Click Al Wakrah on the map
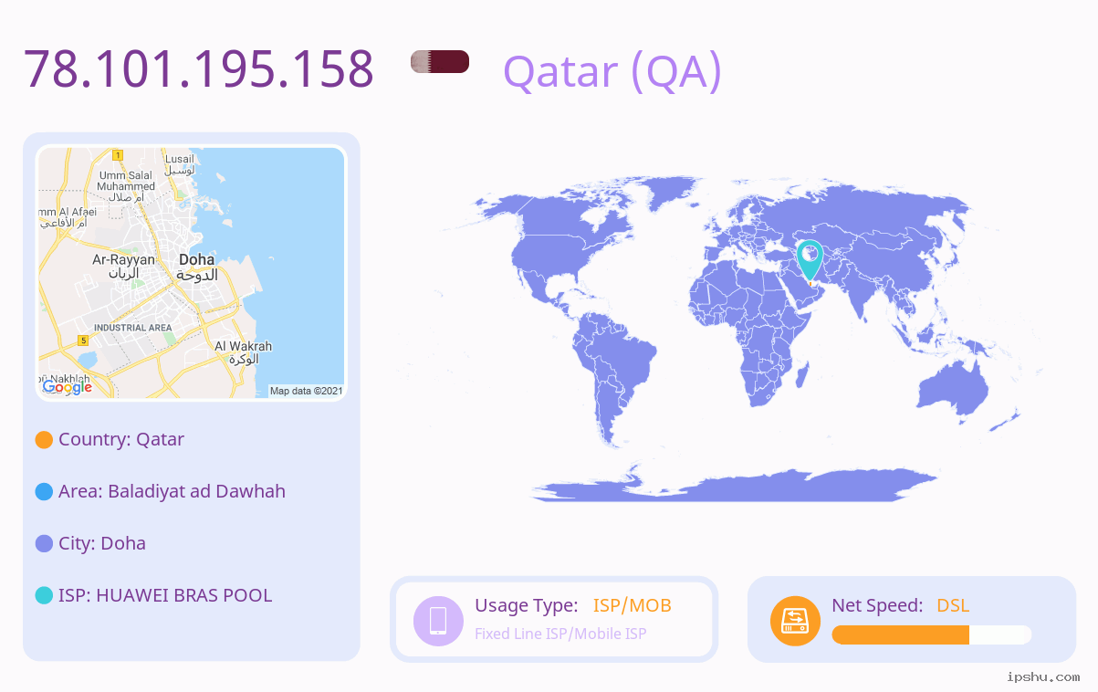 pos(243,346)
